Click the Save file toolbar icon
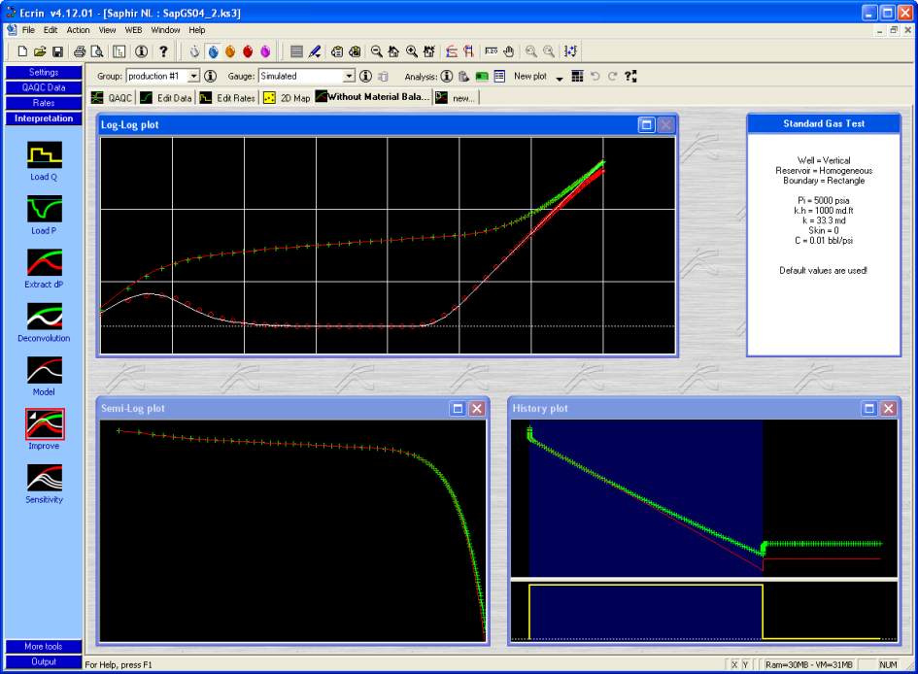 click(x=58, y=51)
